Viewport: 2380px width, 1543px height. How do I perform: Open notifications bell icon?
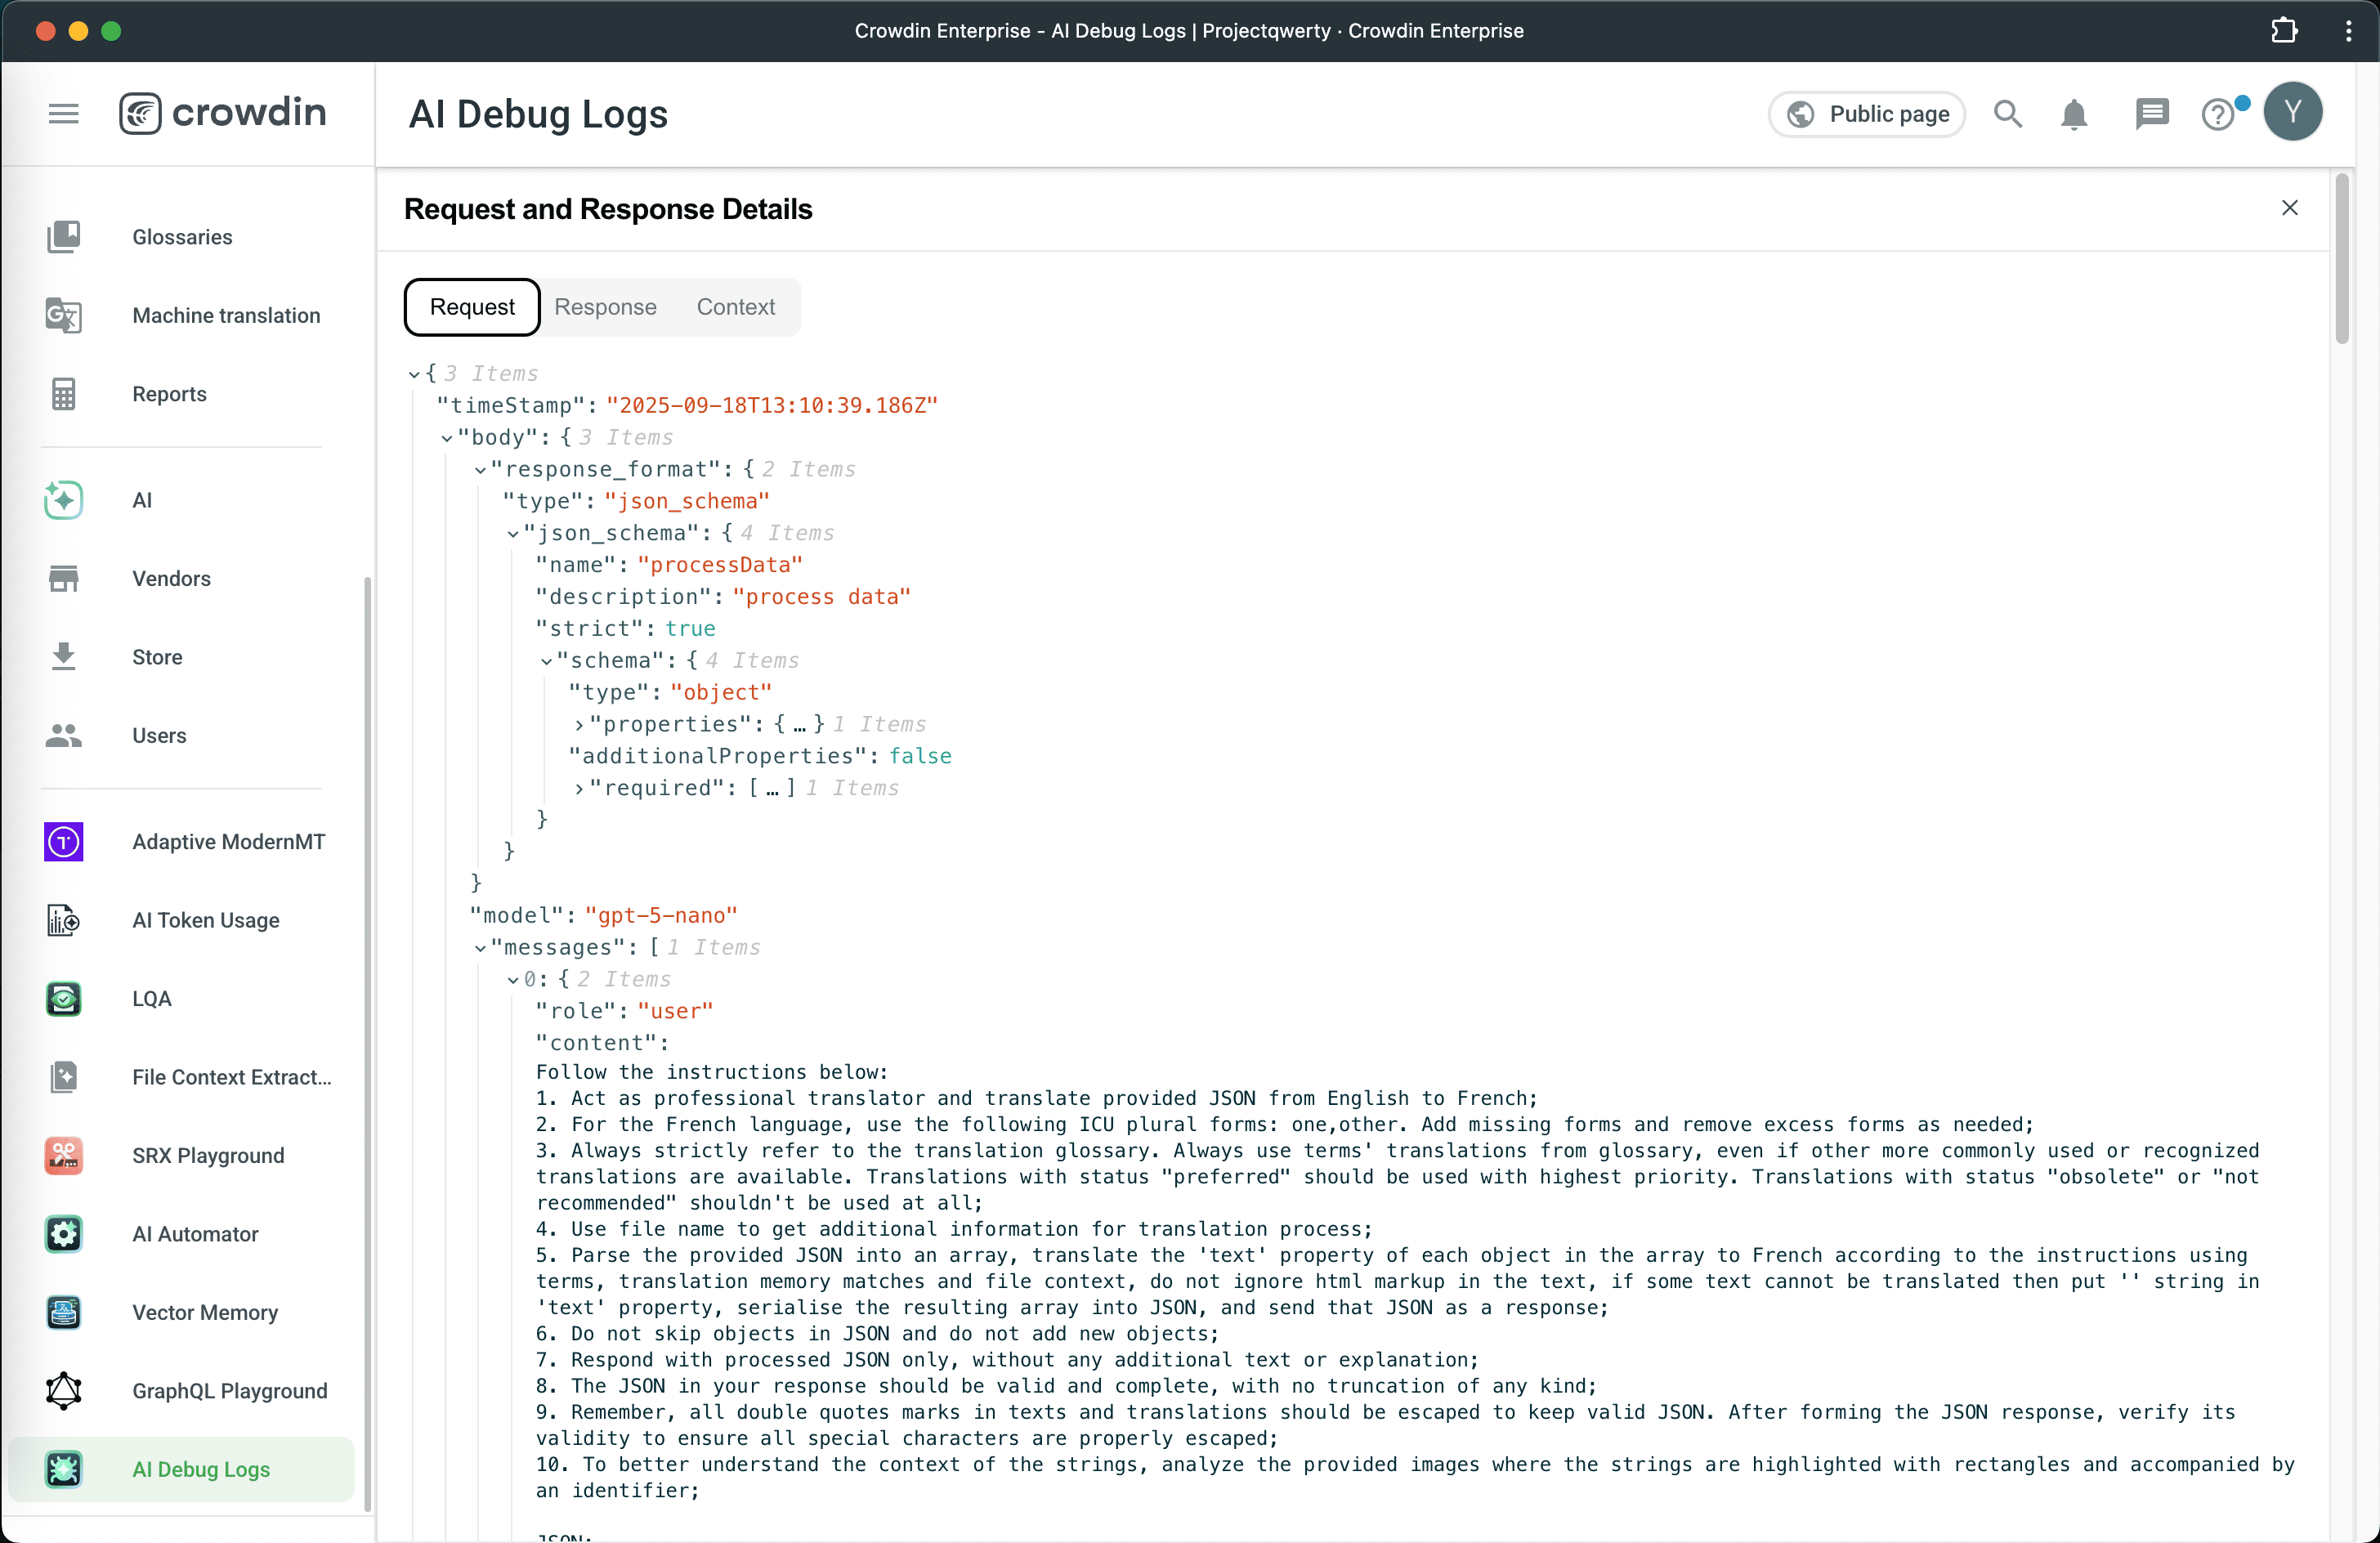tap(2075, 114)
